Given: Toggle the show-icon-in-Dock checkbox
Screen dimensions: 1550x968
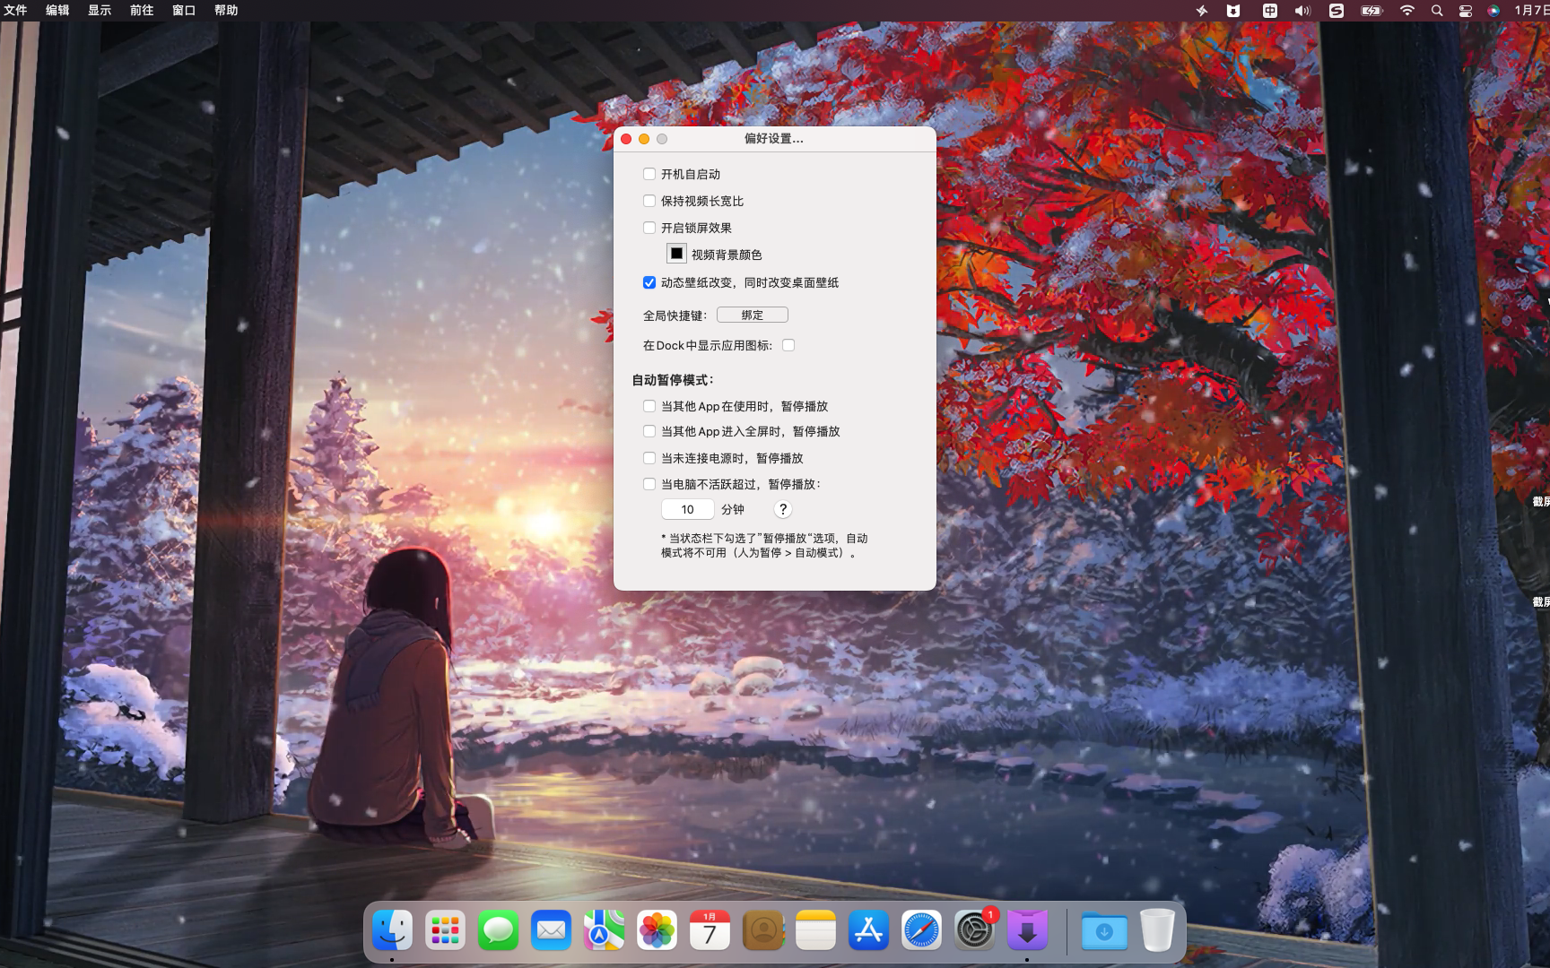Looking at the screenshot, I should (x=788, y=345).
